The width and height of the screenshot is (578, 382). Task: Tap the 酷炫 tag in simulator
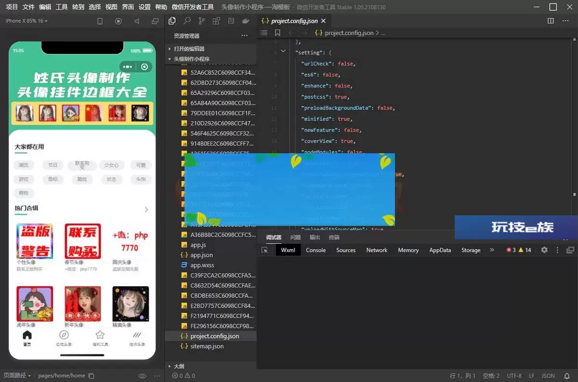pos(82,179)
